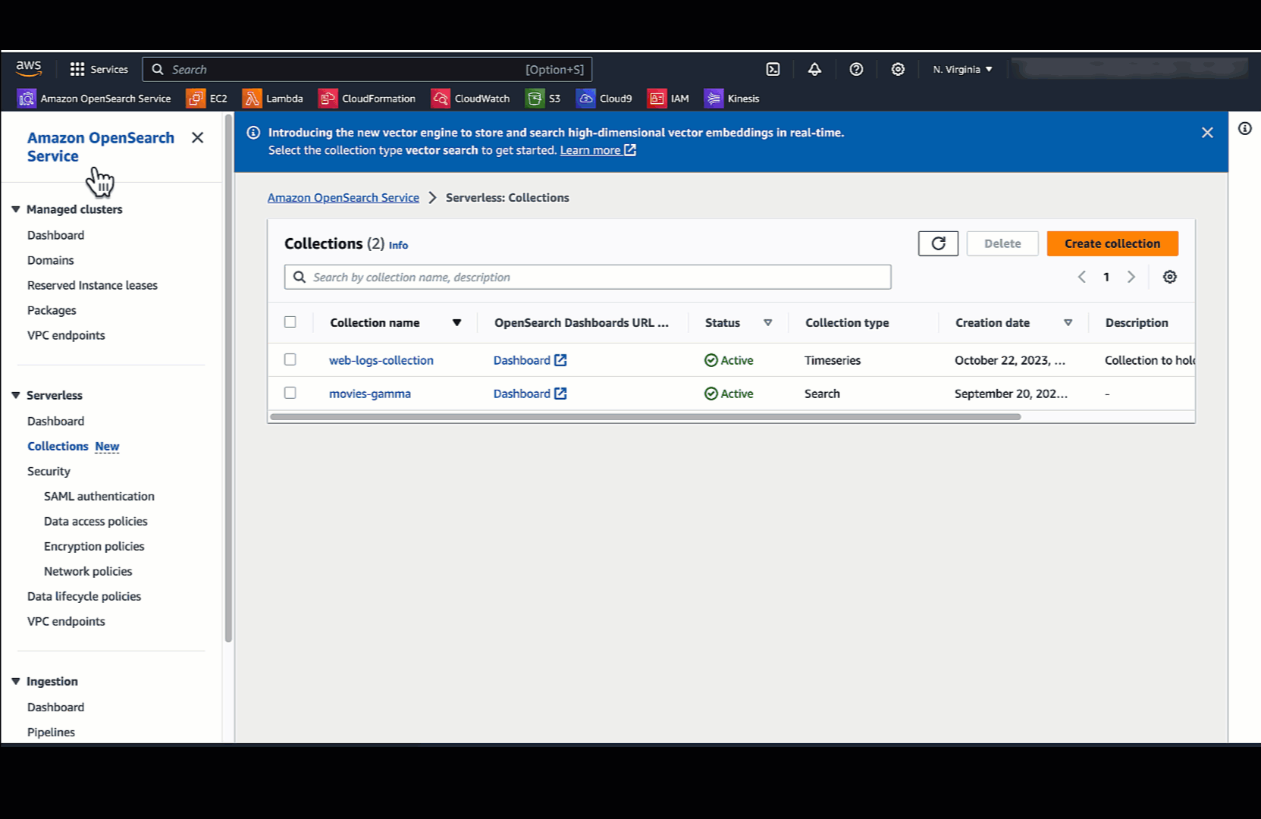The width and height of the screenshot is (1261, 819).
Task: Open the help question mark icon
Action: click(x=856, y=69)
